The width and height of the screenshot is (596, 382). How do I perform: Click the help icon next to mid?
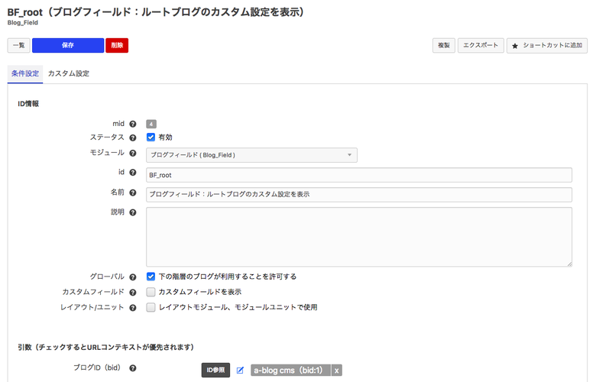133,124
